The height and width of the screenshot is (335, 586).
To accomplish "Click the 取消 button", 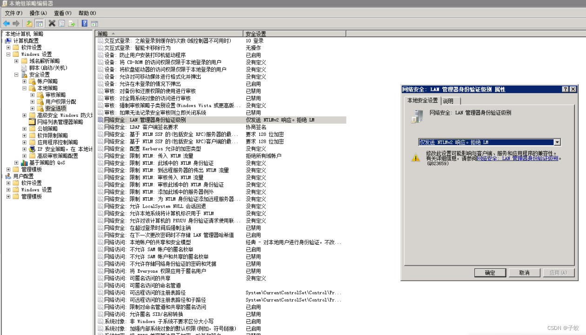I will [x=524, y=273].
